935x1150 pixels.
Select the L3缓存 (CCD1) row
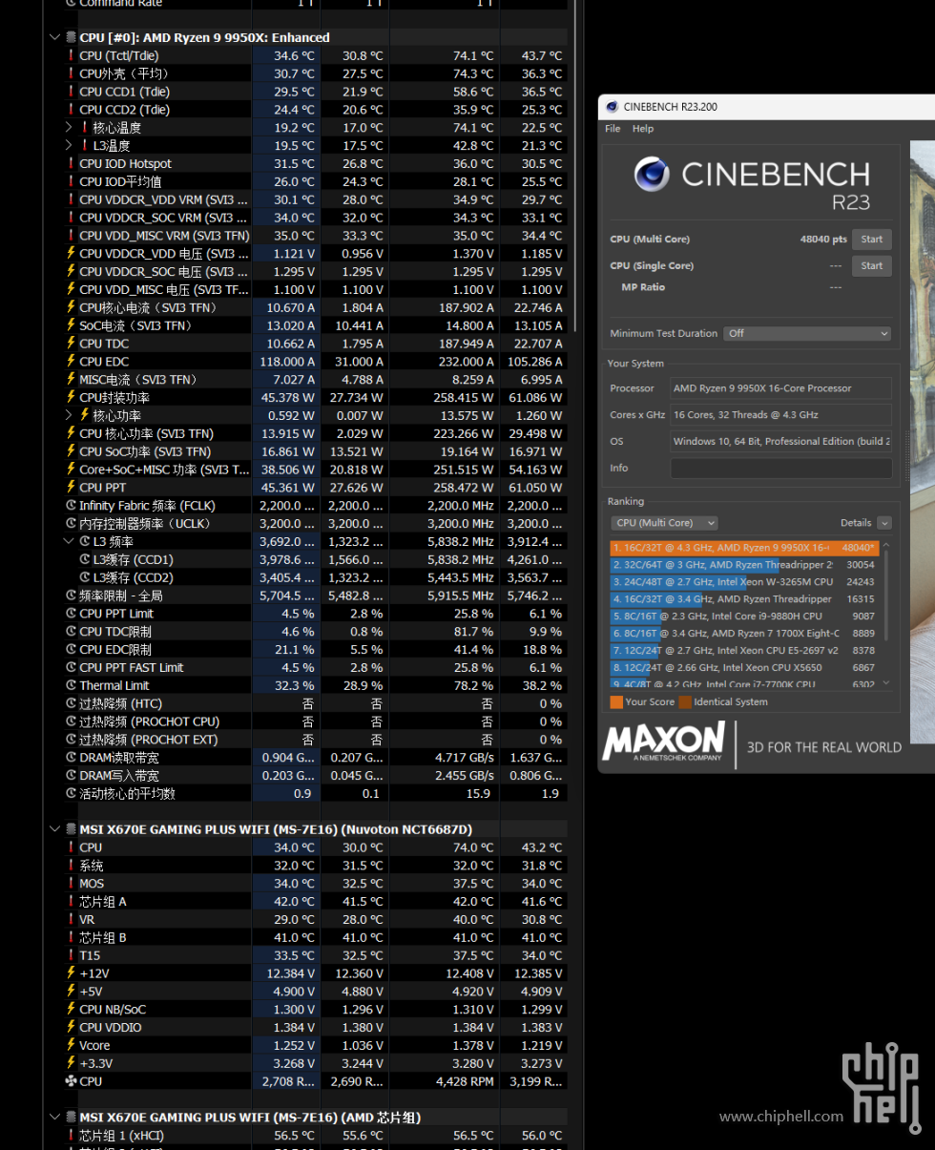tap(315, 559)
